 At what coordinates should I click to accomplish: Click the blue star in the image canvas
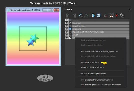pos(31,42)
